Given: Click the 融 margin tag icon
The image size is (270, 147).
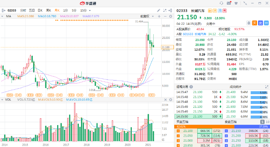Looking at the screenshot, I should tap(210, 11).
